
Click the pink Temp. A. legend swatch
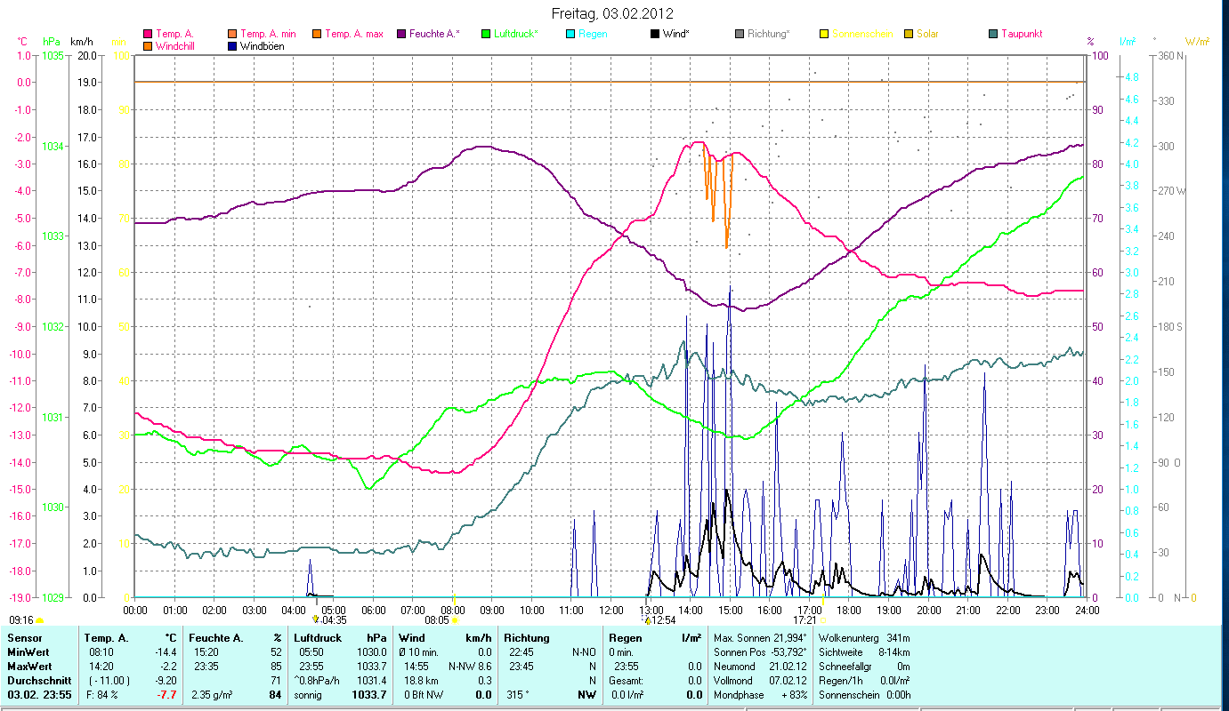pos(147,35)
